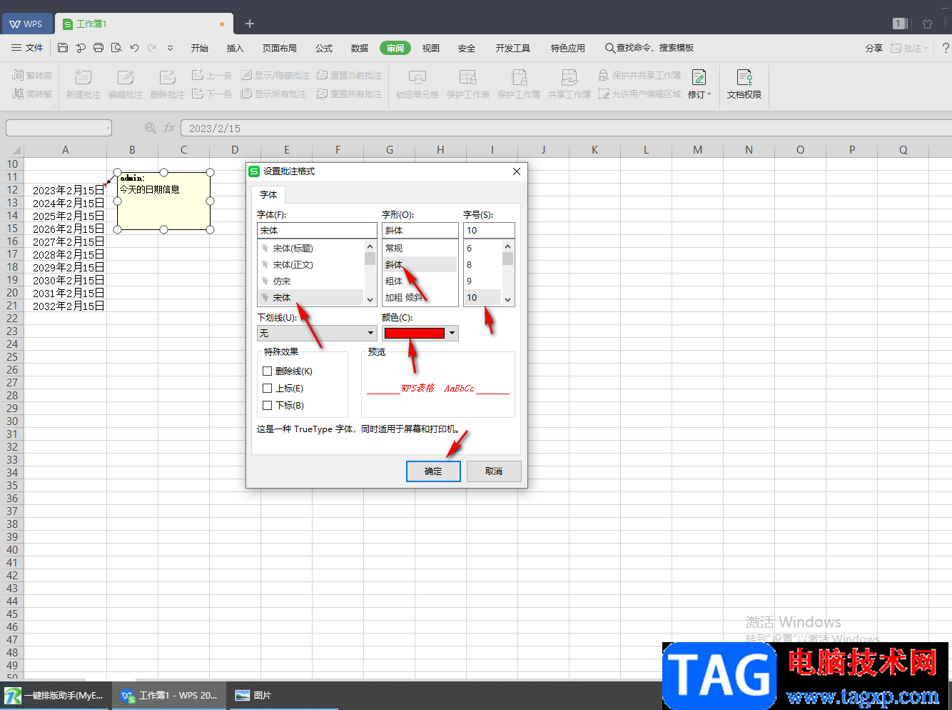The image size is (952, 710).
Task: Click 繁转简 traditional to simplified
Action: pos(32,75)
